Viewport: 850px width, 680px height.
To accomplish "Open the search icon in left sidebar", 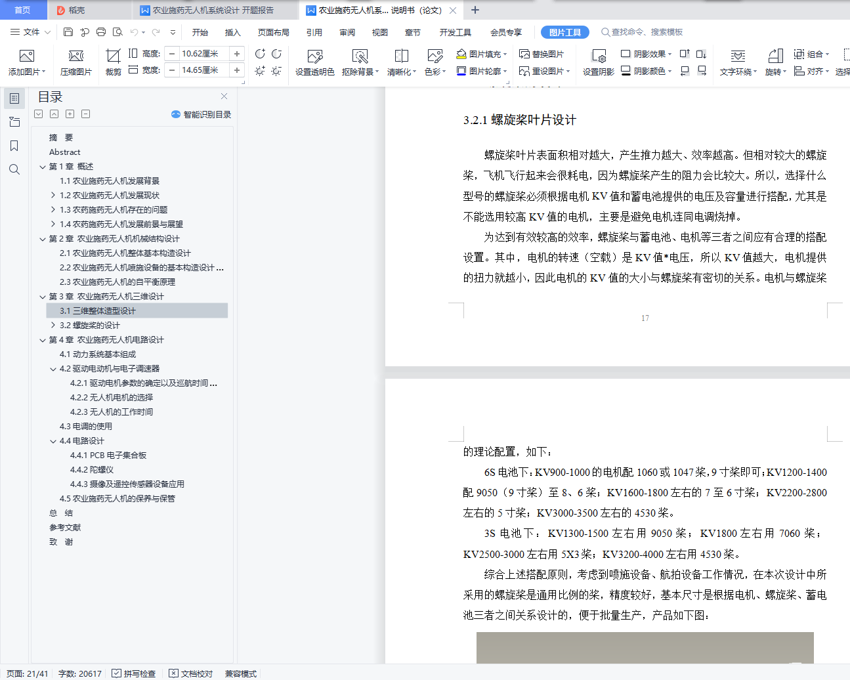I will (x=14, y=169).
